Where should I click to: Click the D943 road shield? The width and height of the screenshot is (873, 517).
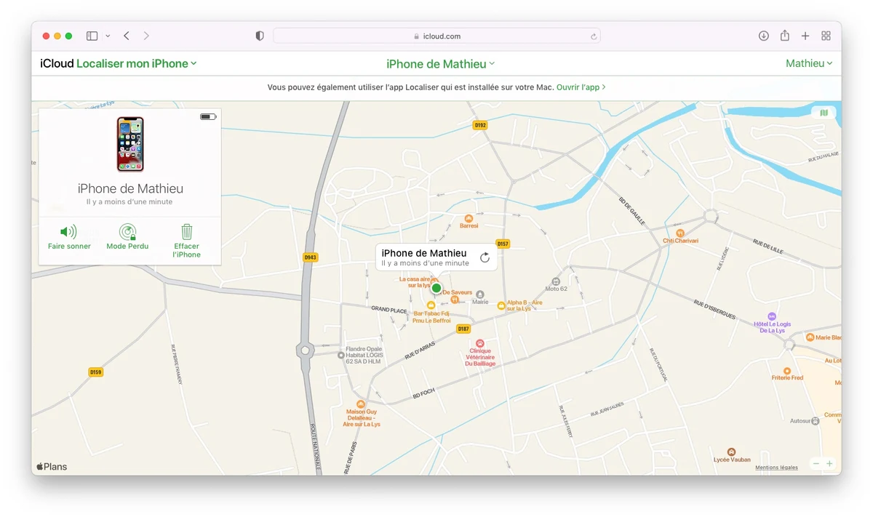tap(310, 257)
